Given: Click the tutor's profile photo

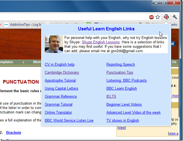Looking at the screenshot, I should [54, 44].
